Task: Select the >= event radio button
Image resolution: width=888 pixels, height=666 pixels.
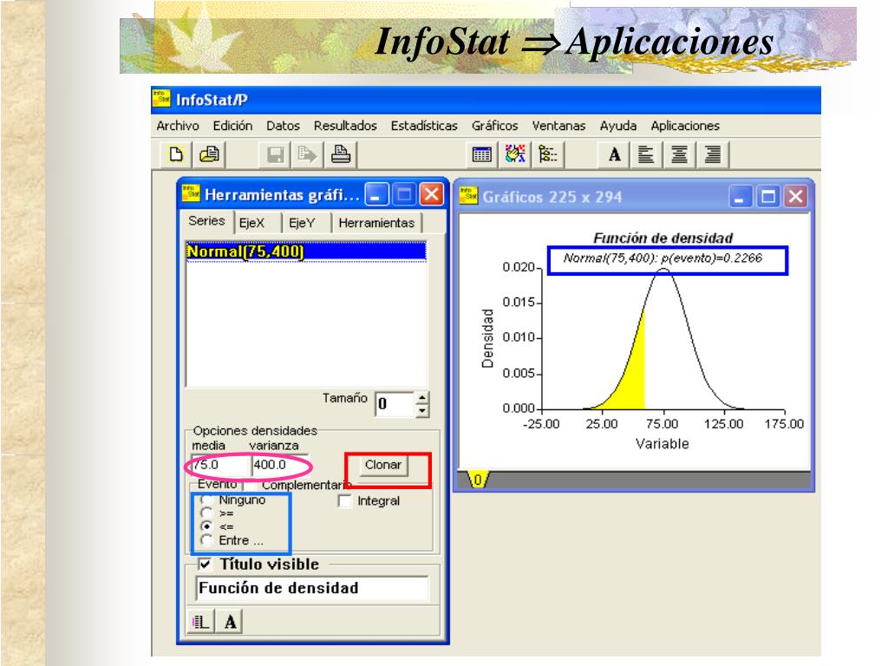Action: (206, 513)
